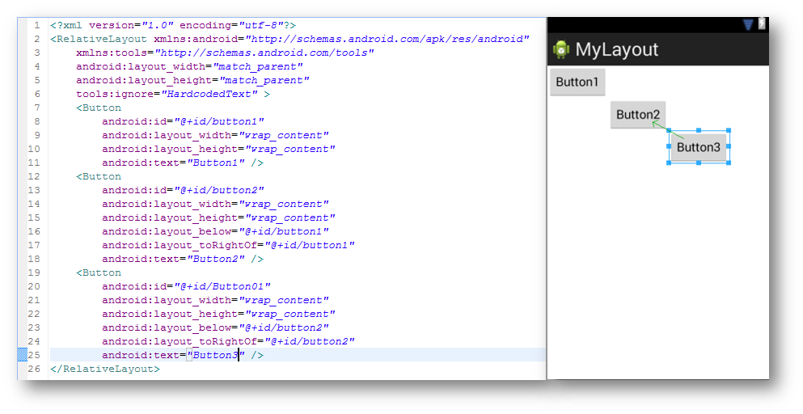
Task: Click android:text="Button1" line
Action: [183, 163]
